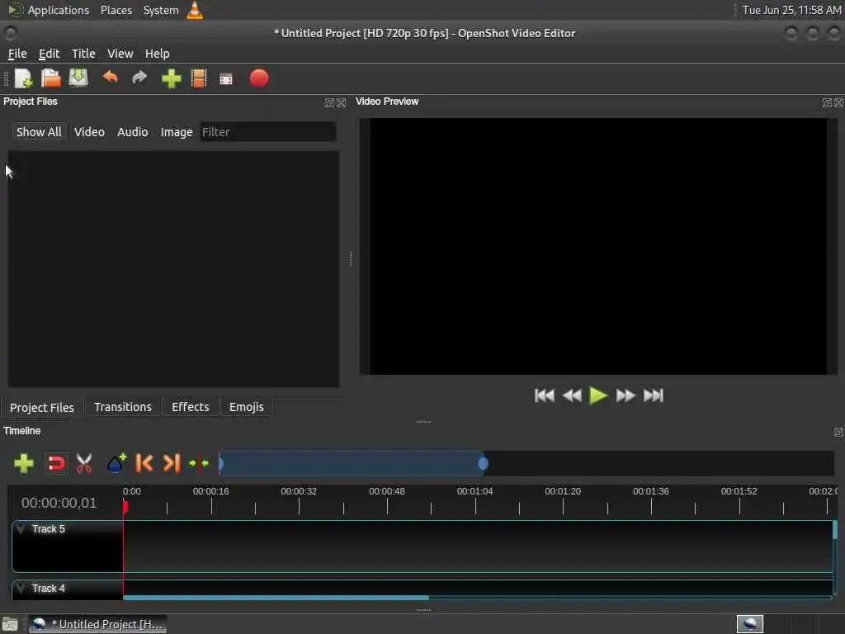Click the New Project toolbar icon
This screenshot has width=845, height=634.
coord(24,78)
